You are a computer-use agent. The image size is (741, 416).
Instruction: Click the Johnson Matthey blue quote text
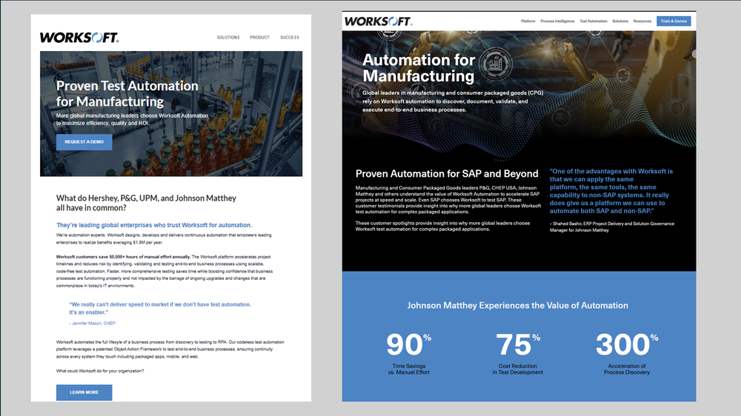tap(611, 191)
